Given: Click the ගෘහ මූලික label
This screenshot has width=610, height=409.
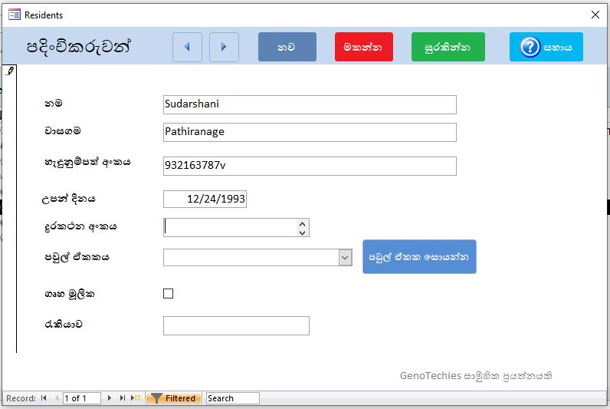Looking at the screenshot, I should (70, 294).
